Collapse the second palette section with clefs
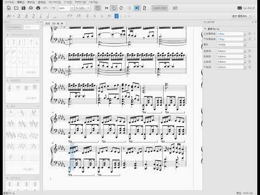The height and width of the screenshot is (195, 260). click(x=8, y=80)
